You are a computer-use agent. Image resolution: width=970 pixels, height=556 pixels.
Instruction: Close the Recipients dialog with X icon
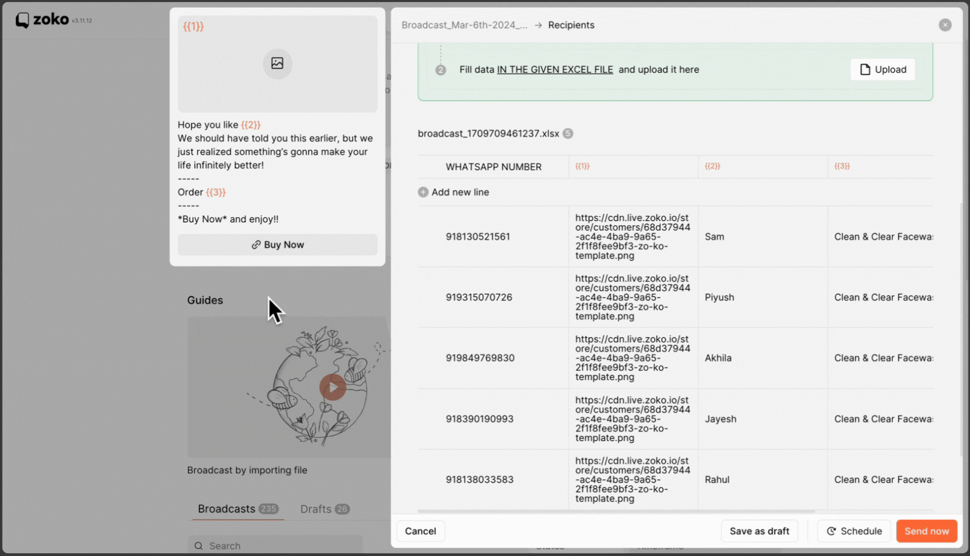[x=945, y=25]
